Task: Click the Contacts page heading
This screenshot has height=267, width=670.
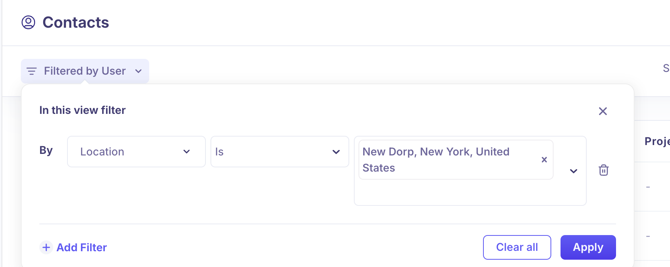Action: (x=76, y=22)
